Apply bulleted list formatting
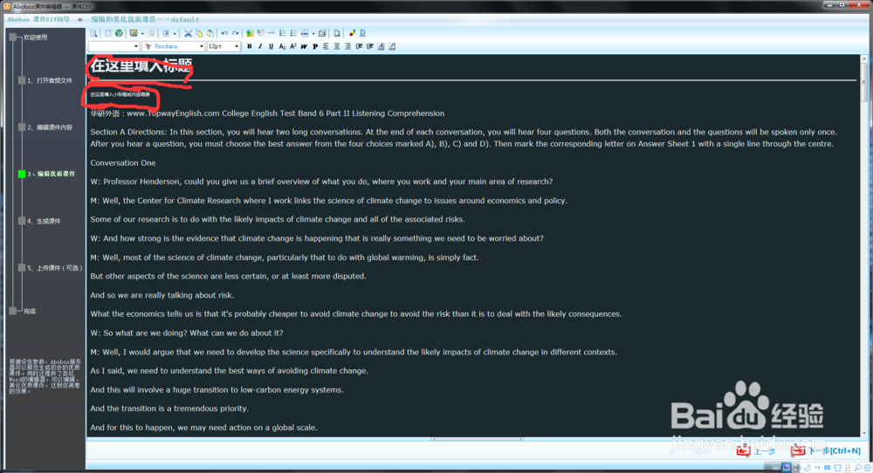This screenshot has width=873, height=473. point(293,33)
